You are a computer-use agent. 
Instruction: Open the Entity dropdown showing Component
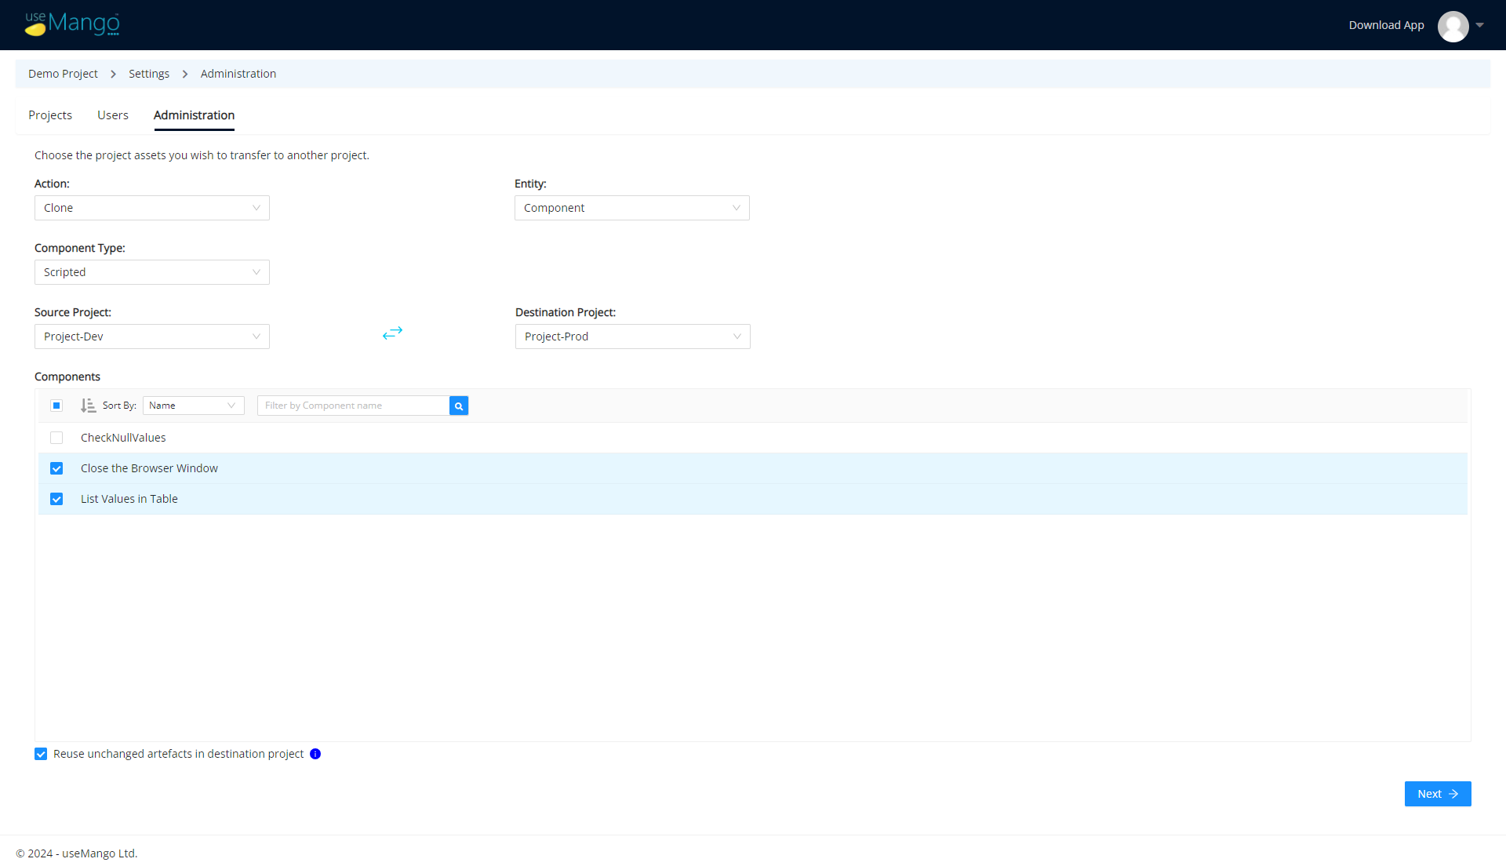[x=632, y=208]
